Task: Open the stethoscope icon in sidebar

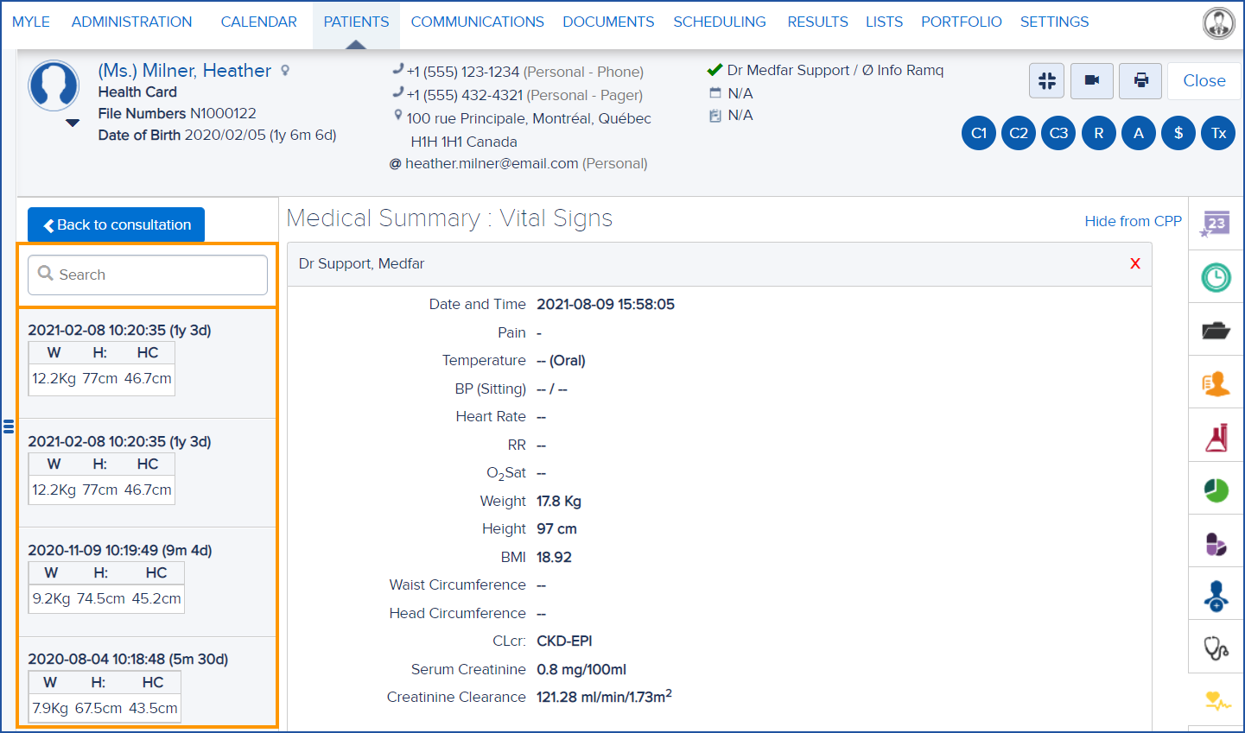Action: (x=1216, y=648)
